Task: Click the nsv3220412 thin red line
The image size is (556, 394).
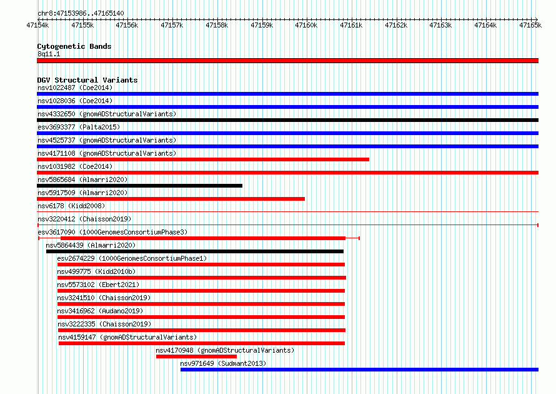Action: [287, 225]
